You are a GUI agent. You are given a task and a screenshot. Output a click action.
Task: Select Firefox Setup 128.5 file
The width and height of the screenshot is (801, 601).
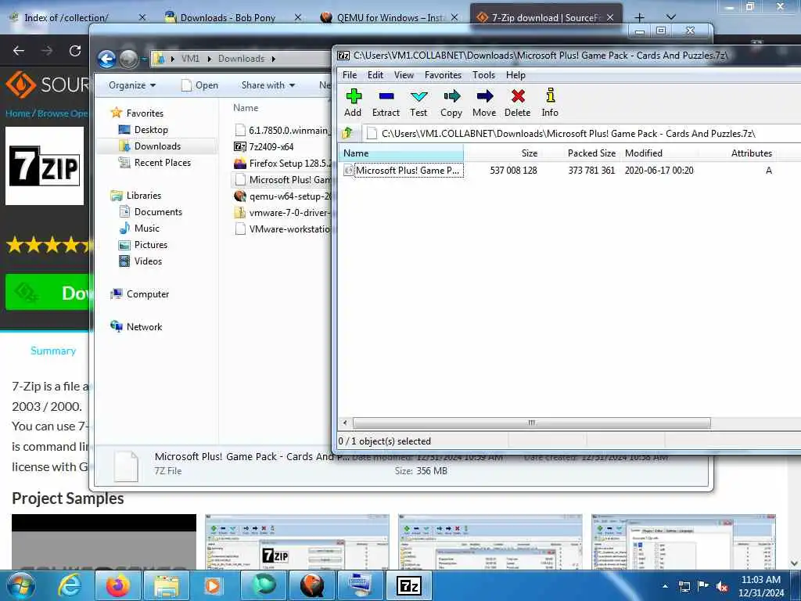click(282, 164)
